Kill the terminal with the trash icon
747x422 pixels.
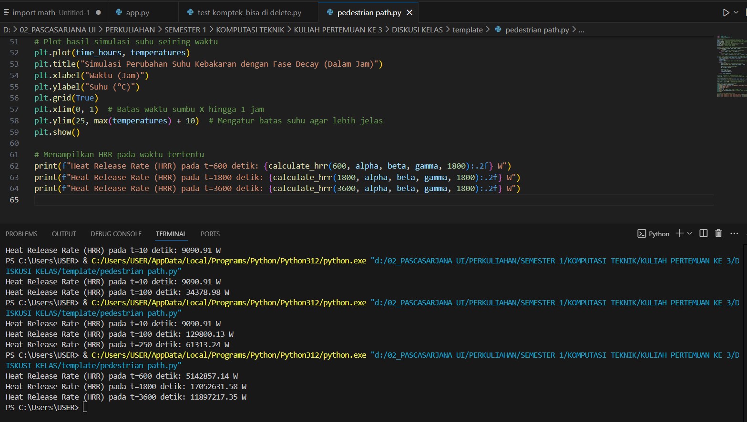tap(718, 233)
